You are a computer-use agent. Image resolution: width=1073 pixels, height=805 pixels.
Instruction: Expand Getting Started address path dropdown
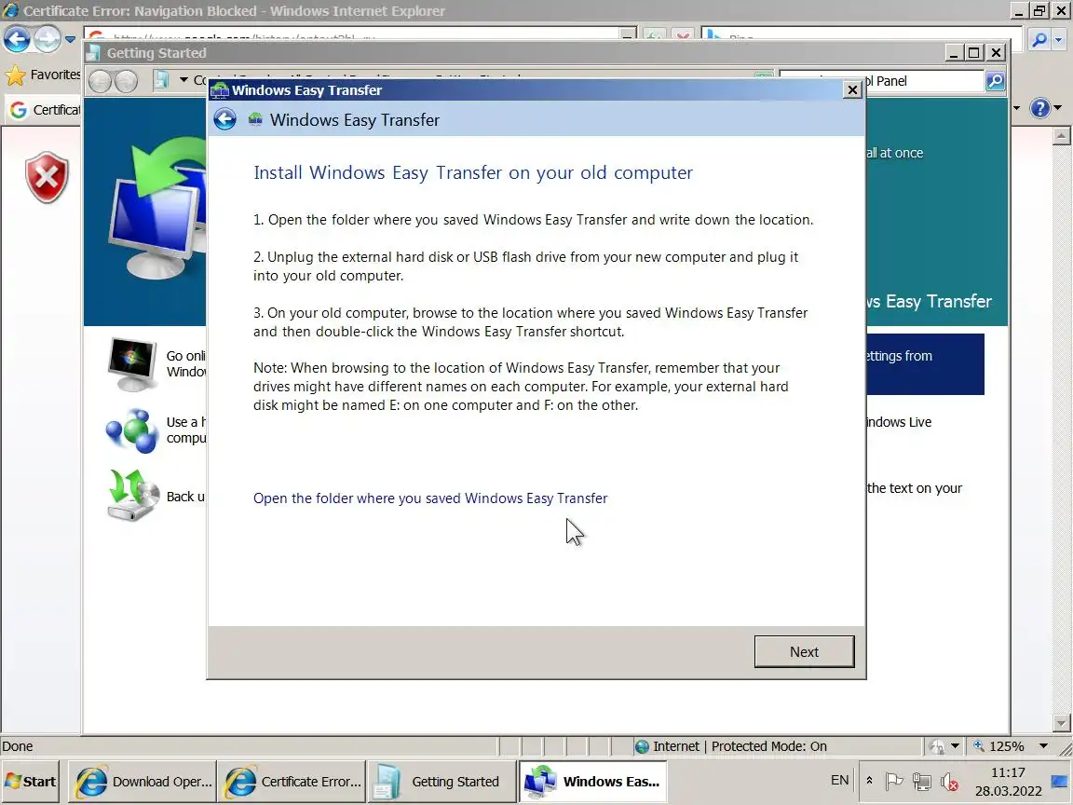(x=183, y=80)
